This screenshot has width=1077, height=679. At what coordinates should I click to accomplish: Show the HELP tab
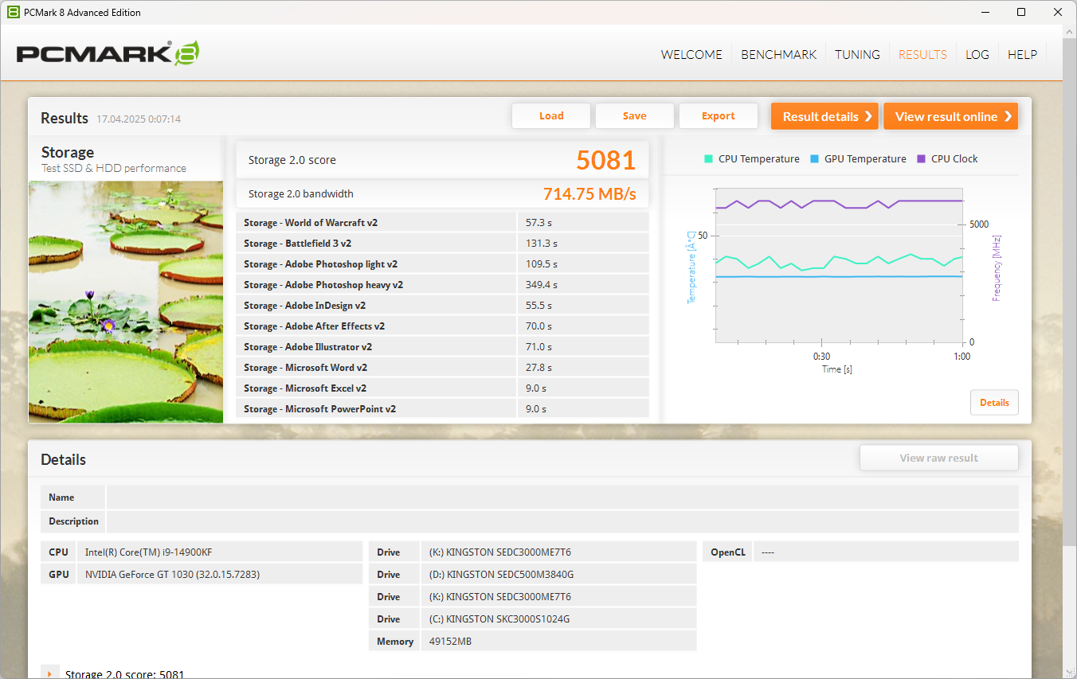(x=1022, y=55)
